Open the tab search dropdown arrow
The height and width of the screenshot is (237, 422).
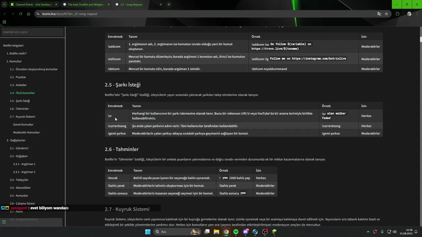point(4,4)
